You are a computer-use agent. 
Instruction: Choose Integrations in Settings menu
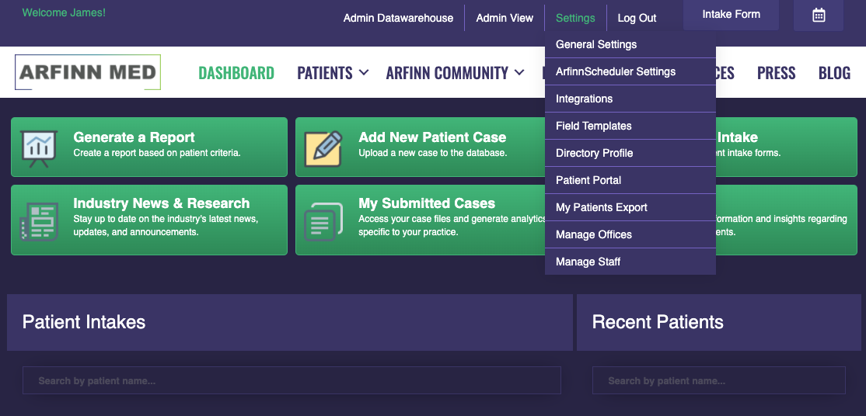585,99
